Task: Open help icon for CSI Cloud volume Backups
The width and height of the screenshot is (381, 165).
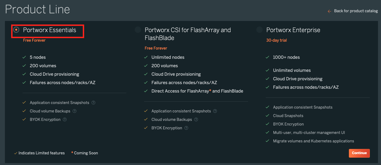Action: point(196,120)
